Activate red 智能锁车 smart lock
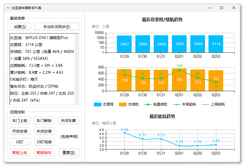 pyautogui.click(x=44, y=152)
